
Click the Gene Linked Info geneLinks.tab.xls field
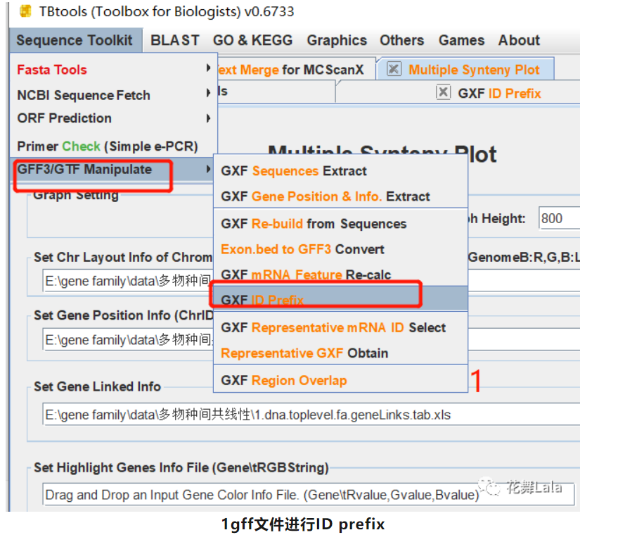pos(311,415)
